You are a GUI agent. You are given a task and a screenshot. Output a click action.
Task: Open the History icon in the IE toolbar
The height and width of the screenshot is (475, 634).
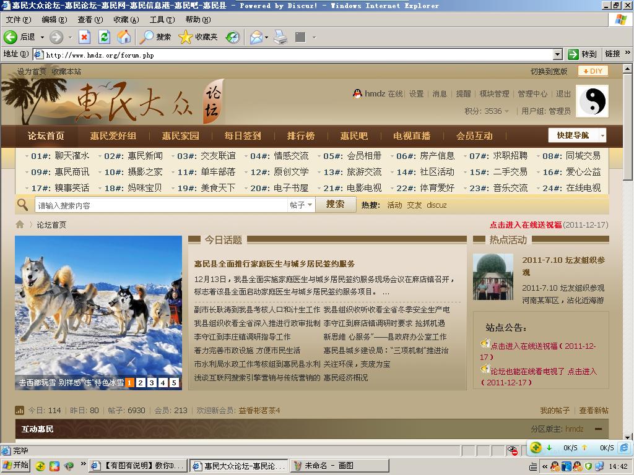pyautogui.click(x=232, y=37)
